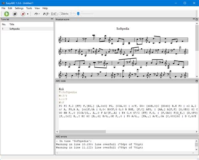The width and height of the screenshot is (199, 160).
Task: Click the zoom slider handle
Action: [x=79, y=14]
